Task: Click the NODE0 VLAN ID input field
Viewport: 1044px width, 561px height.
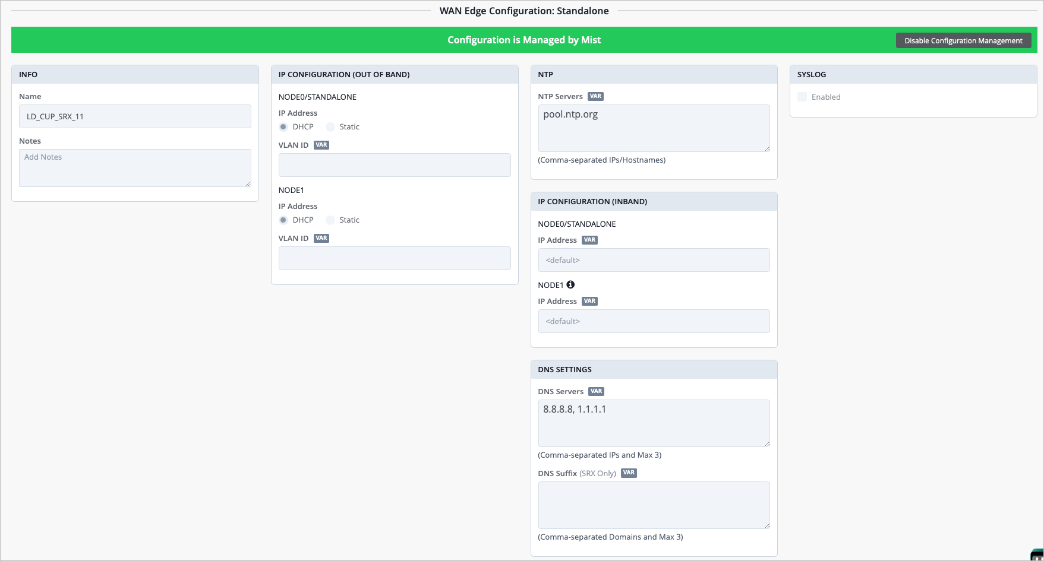Action: 394,165
